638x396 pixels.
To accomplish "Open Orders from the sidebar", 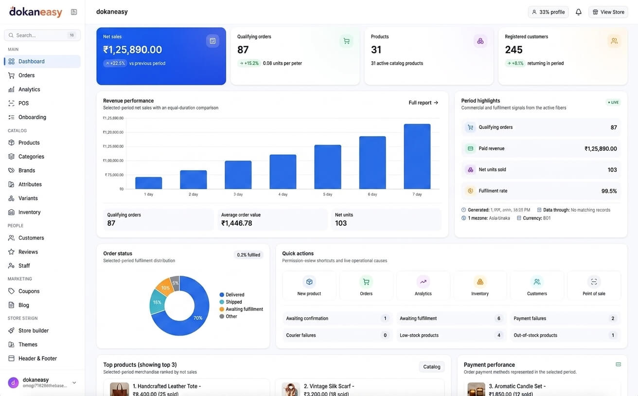I will point(42,75).
